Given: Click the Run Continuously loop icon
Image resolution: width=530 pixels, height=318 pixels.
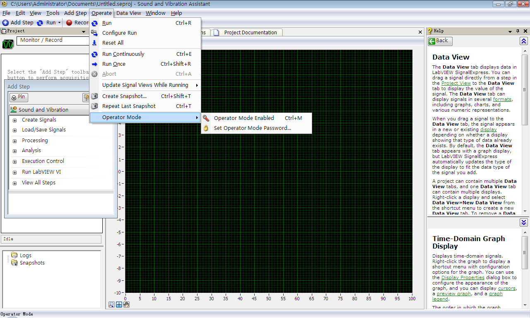Looking at the screenshot, I should pos(94,54).
